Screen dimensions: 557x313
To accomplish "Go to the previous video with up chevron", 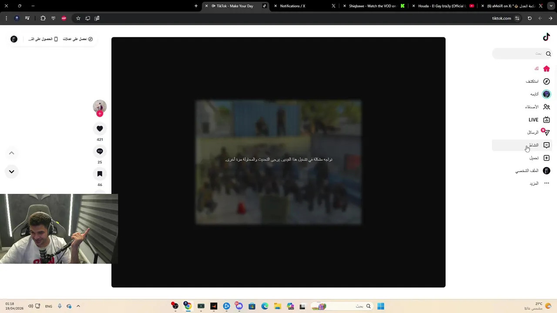I will tap(12, 153).
